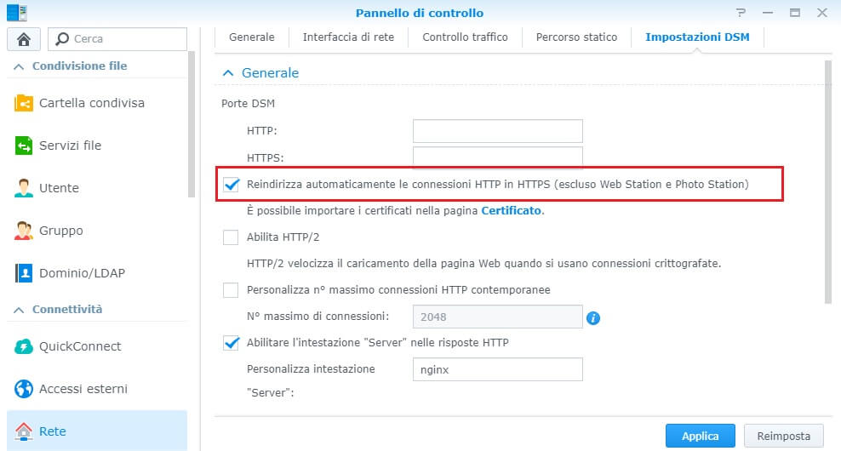
Task: Click the Applica button
Action: click(700, 436)
